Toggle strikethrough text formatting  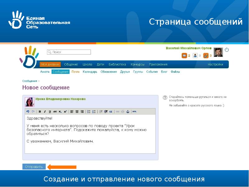coord(55,111)
